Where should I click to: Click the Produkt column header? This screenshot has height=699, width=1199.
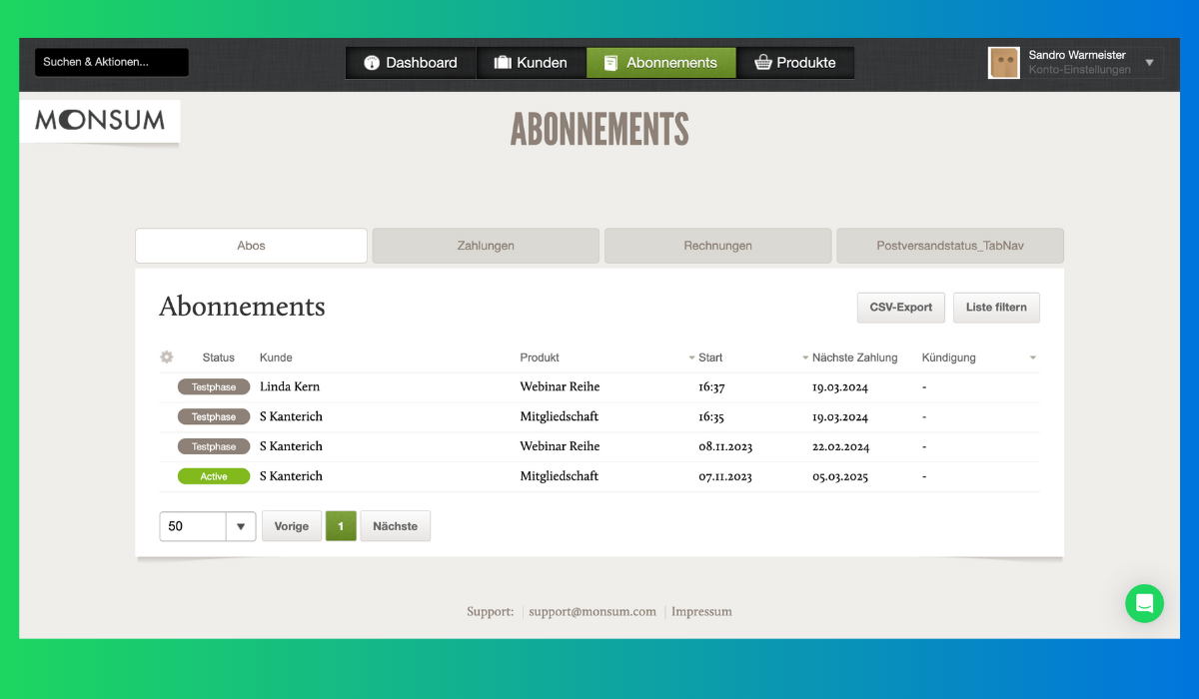coord(540,357)
